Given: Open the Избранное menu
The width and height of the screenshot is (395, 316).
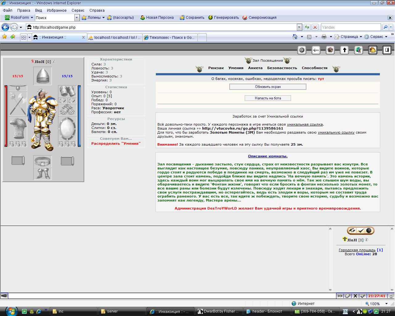Looking at the screenshot, I should tap(57, 10).
